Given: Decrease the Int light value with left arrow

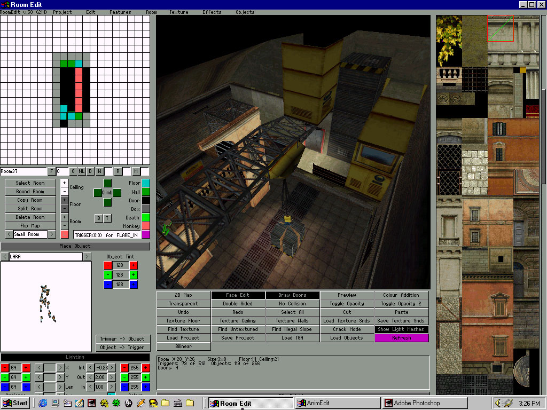Looking at the screenshot, I should pos(90,368).
